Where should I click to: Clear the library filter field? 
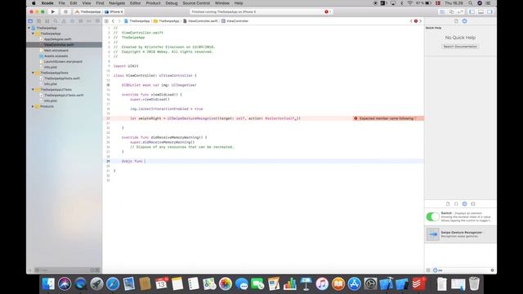[492, 270]
